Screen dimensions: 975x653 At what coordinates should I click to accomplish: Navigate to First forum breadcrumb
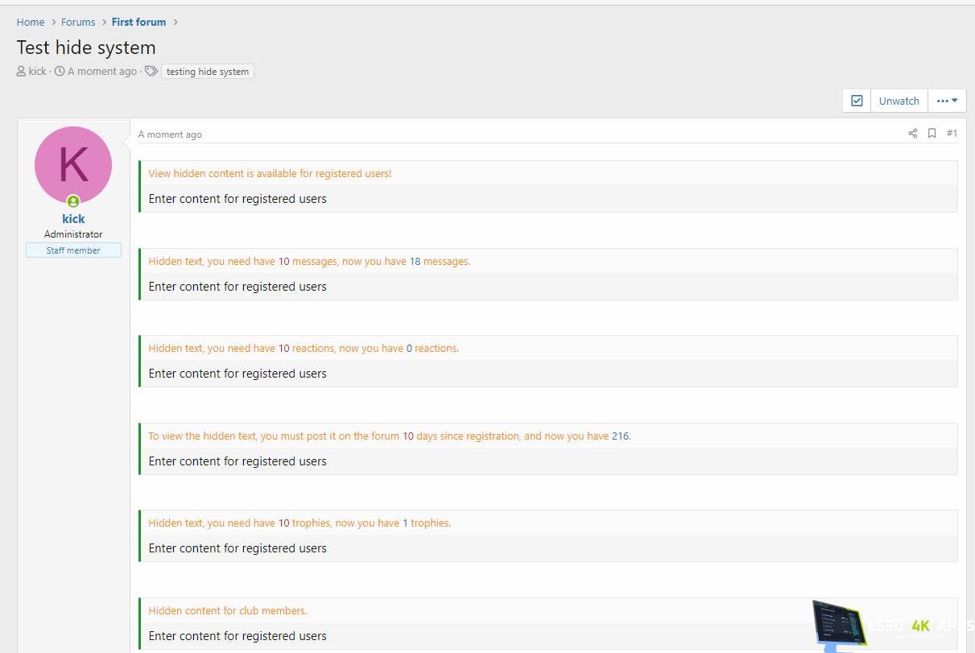[138, 22]
